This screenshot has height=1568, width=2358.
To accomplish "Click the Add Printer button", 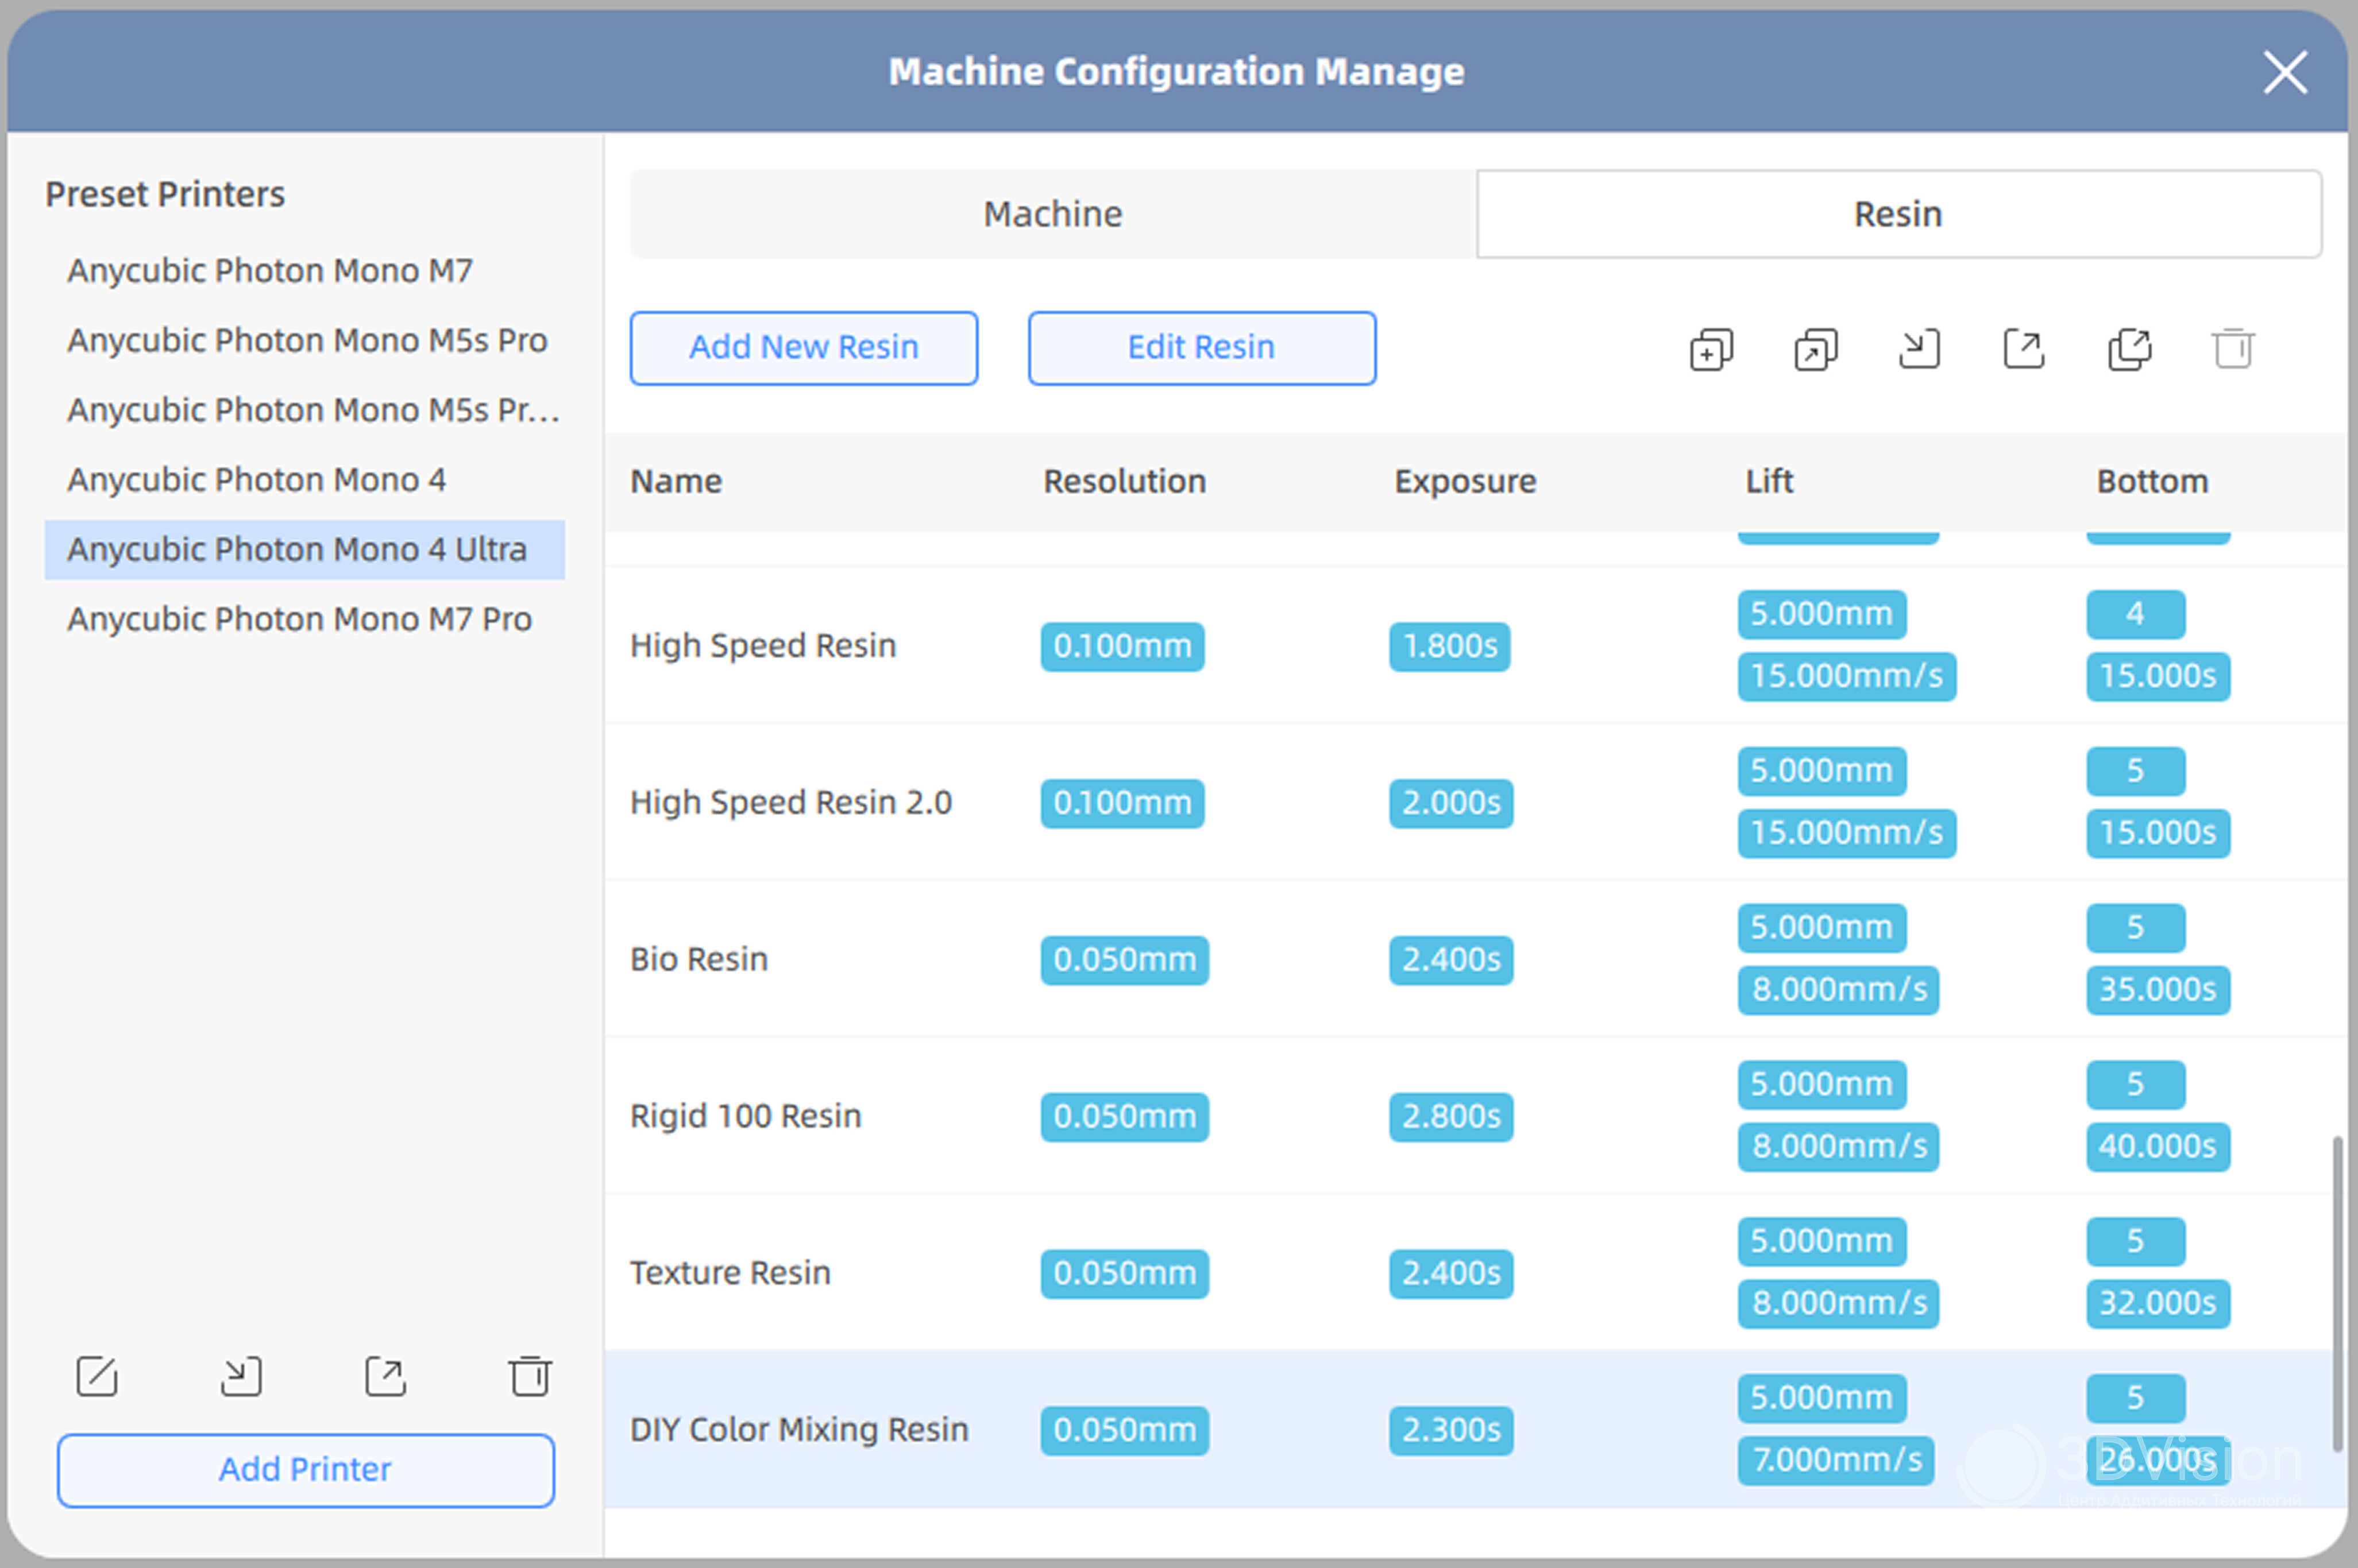I will 305,1469.
